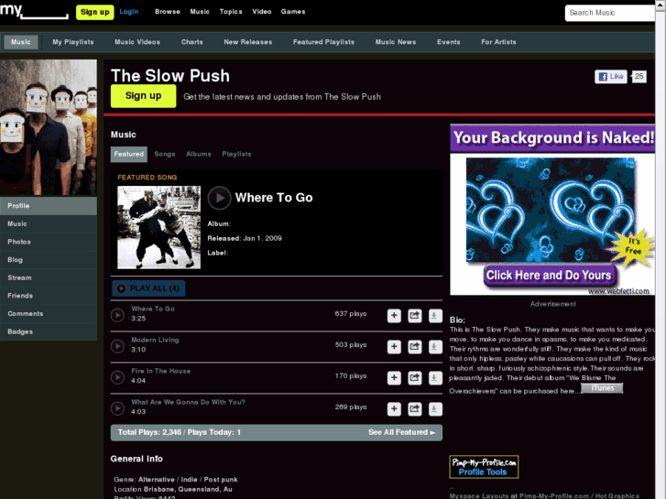The width and height of the screenshot is (666, 499).
Task: Click Play All (4) button
Action: (148, 288)
